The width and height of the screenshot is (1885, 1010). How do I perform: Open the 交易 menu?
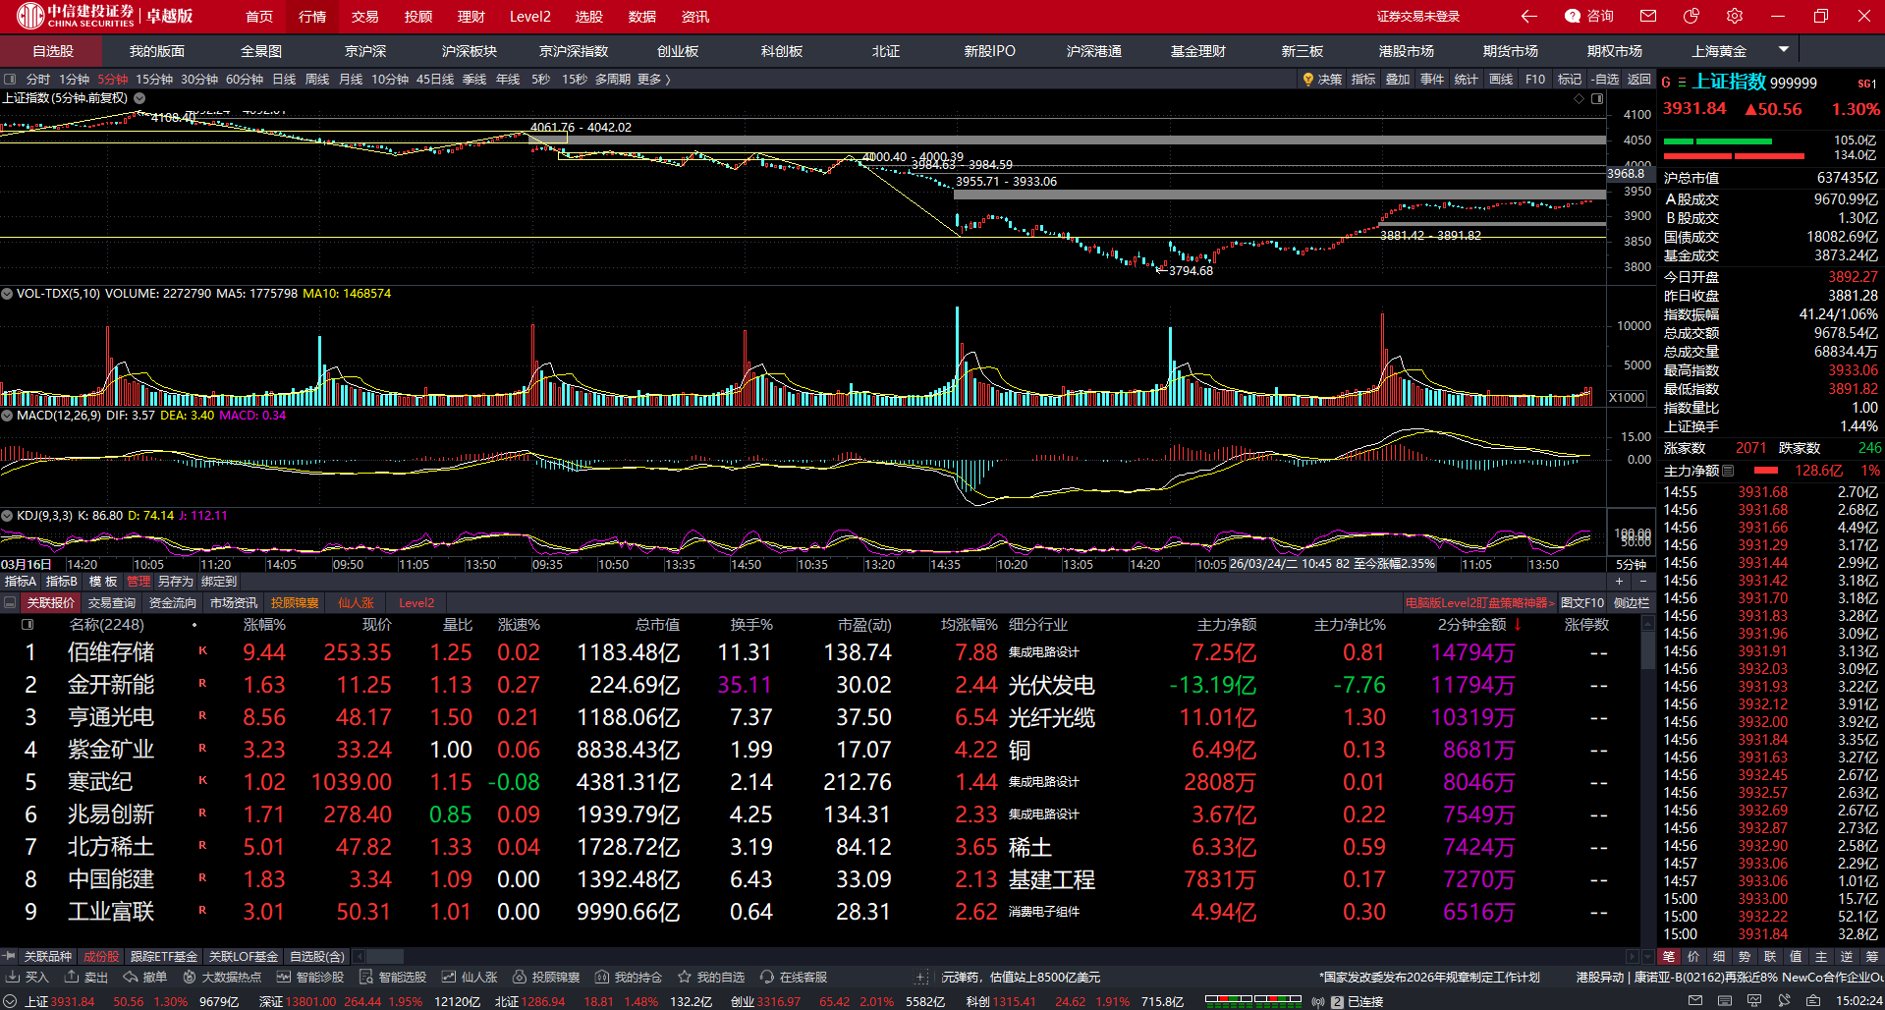click(365, 17)
